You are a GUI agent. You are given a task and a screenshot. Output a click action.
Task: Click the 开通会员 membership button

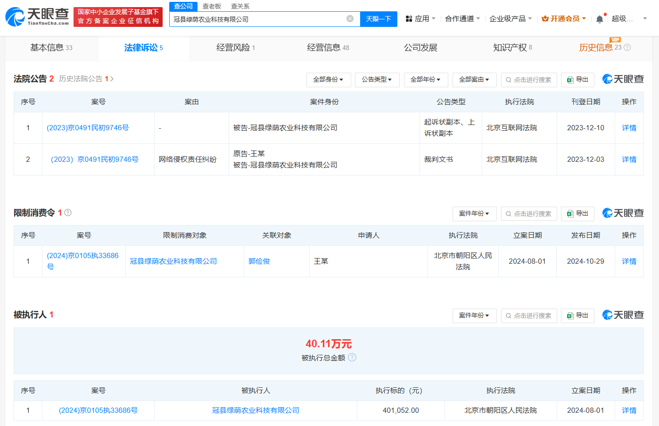[x=564, y=19]
